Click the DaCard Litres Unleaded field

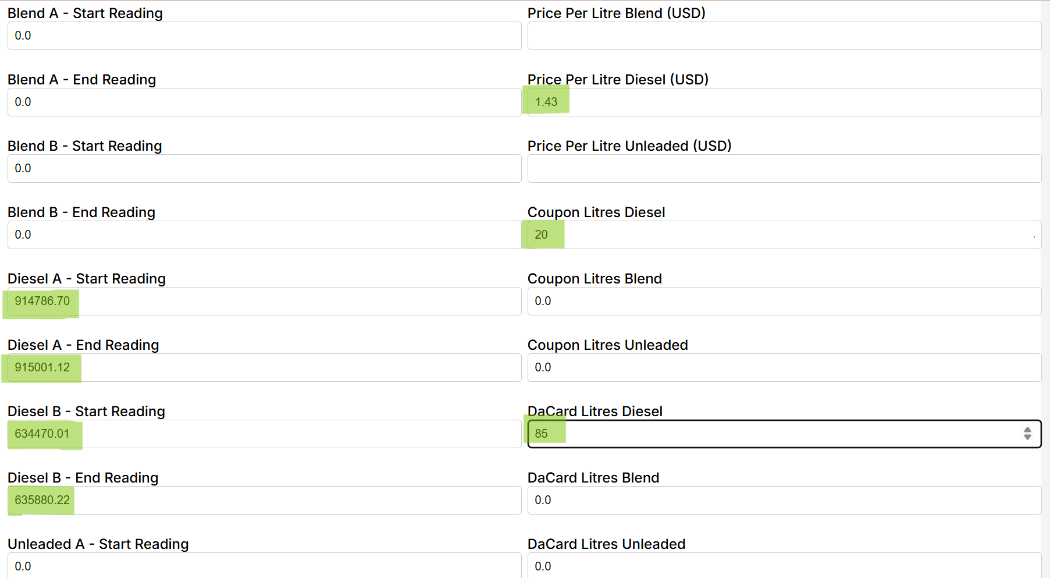784,566
